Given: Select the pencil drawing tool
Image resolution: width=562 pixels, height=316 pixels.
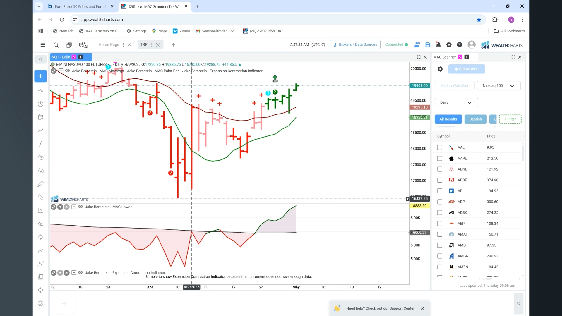Looking at the screenshot, I should [x=40, y=184].
